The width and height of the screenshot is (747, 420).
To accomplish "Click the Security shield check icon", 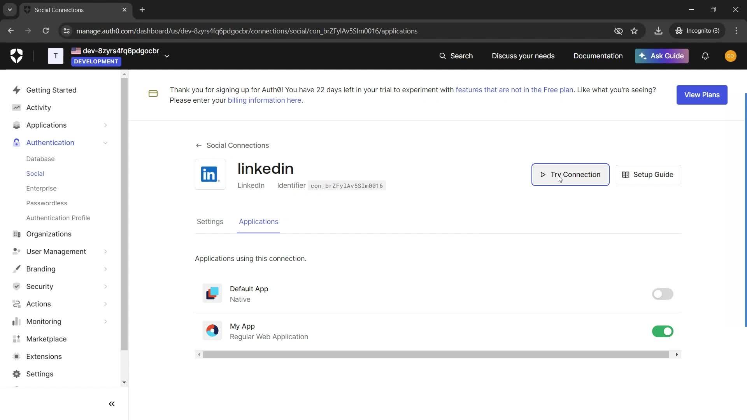I will pos(16,287).
